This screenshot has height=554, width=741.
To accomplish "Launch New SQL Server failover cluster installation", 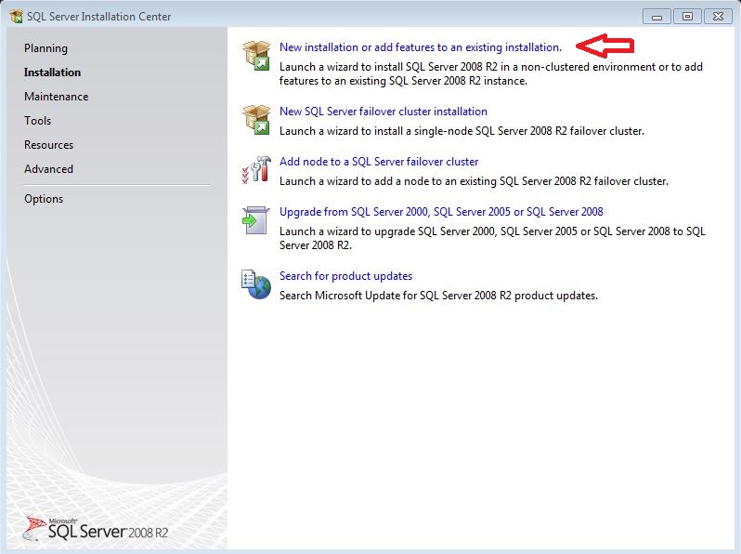I will tap(383, 112).
